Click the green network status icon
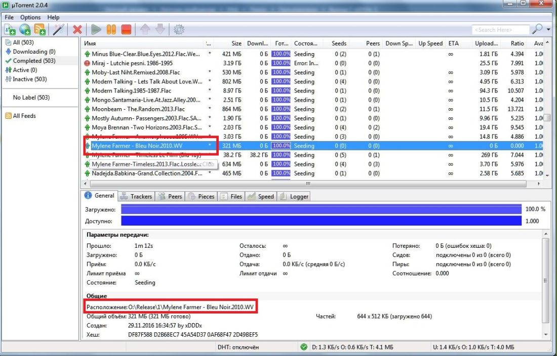Screen dimensions: 557x356 pyautogui.click(x=304, y=347)
